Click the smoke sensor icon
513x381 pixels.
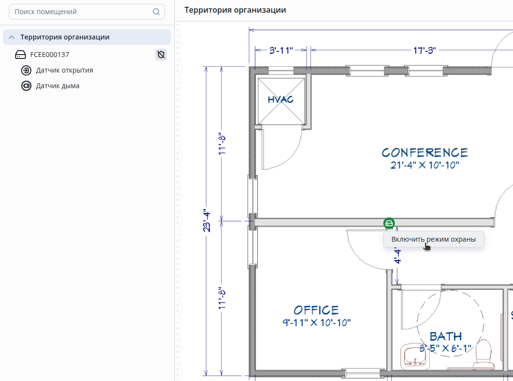[26, 86]
